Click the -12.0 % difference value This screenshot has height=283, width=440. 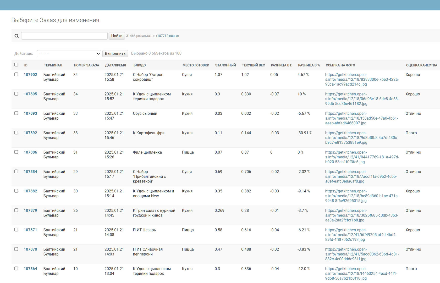304,268
